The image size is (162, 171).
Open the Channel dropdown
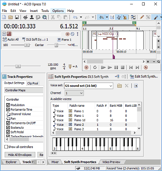point(81,93)
